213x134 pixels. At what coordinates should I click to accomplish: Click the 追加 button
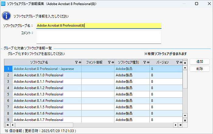pyautogui.click(x=200, y=62)
